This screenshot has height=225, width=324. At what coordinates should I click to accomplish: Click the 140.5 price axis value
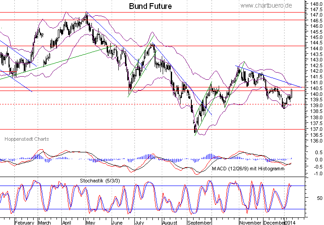[x=316, y=88]
